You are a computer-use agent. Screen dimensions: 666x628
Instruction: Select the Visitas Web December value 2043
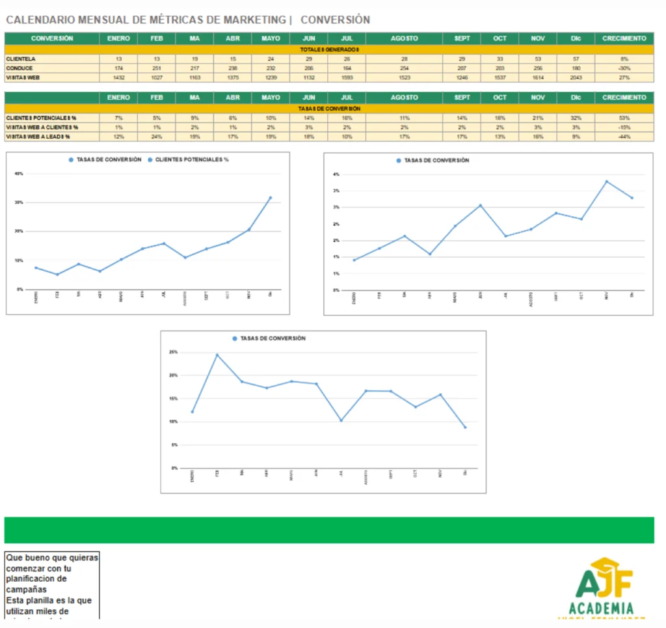tap(576, 77)
